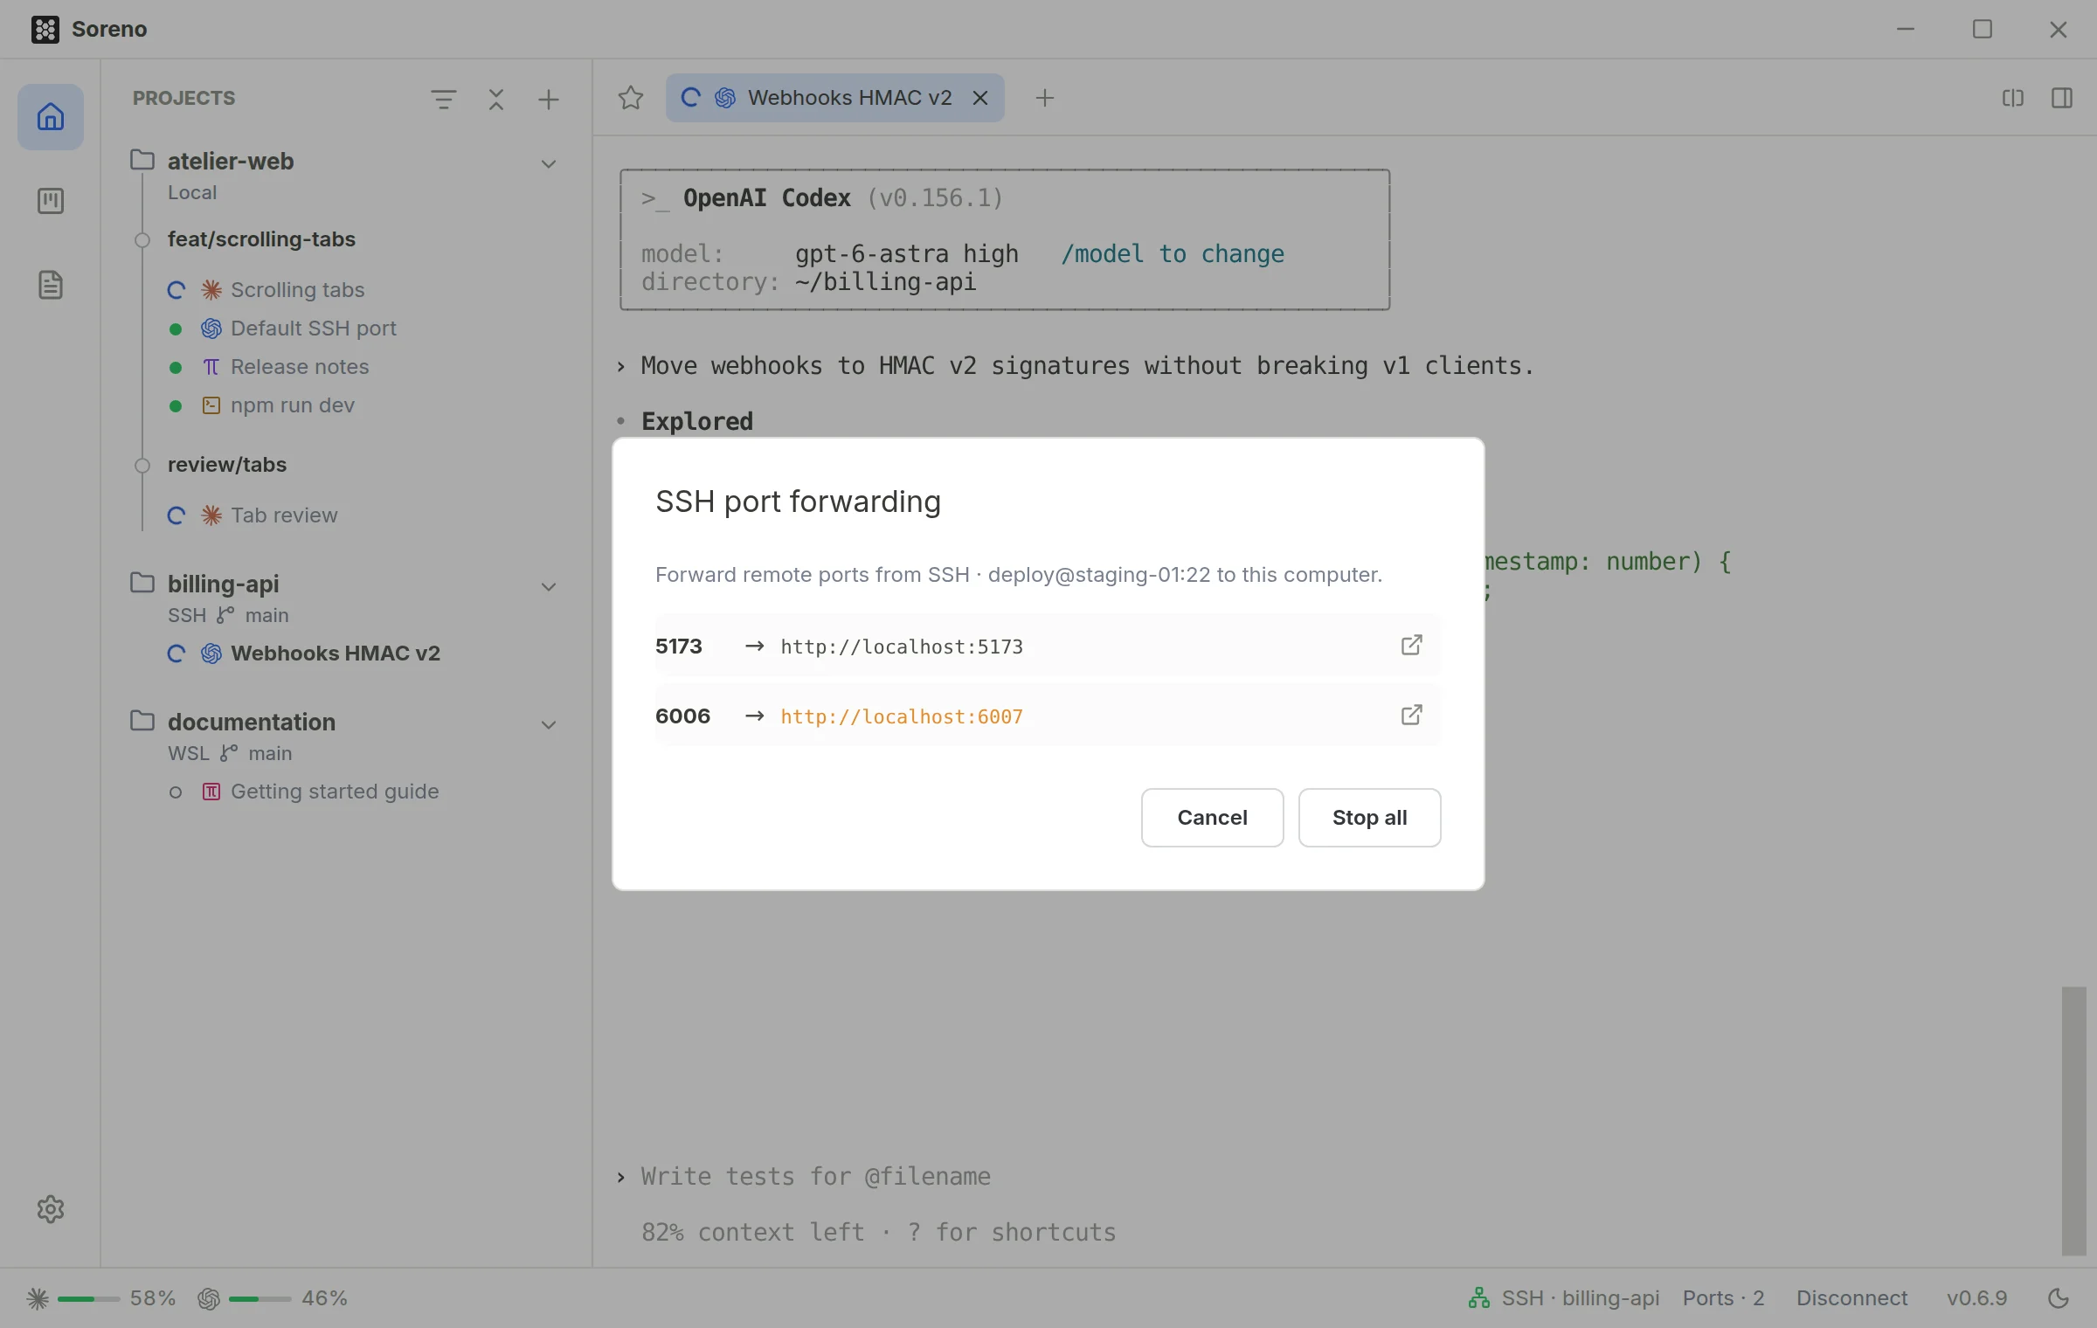2097x1328 pixels.
Task: Open localhost:6007 in external browser
Action: pyautogui.click(x=1412, y=715)
